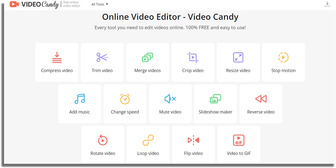Open the Crop video label
This screenshot has width=336, height=168.
193,70
